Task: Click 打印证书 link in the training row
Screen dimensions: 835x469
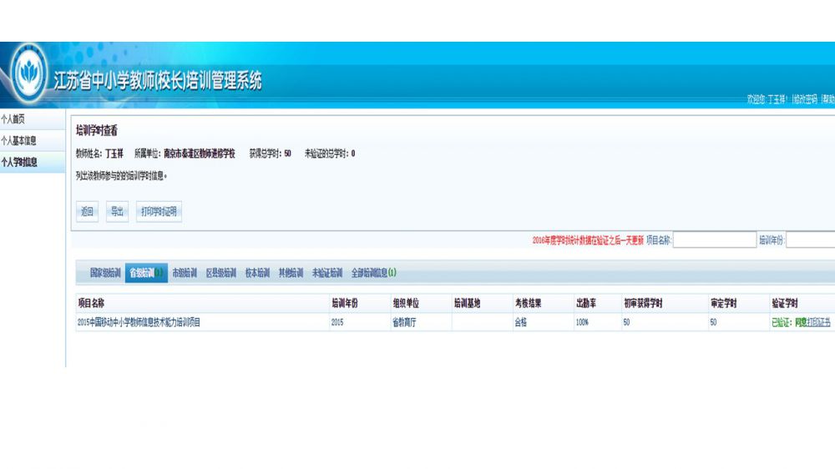Action: tap(819, 322)
